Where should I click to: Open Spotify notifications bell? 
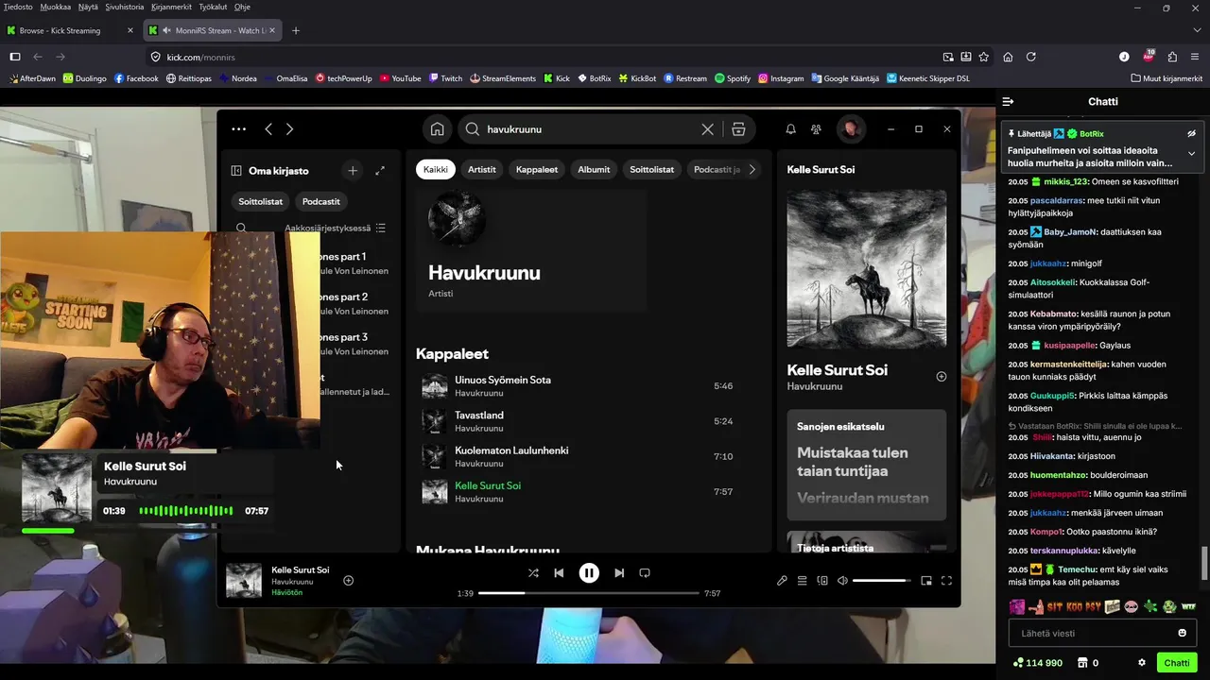tap(791, 129)
